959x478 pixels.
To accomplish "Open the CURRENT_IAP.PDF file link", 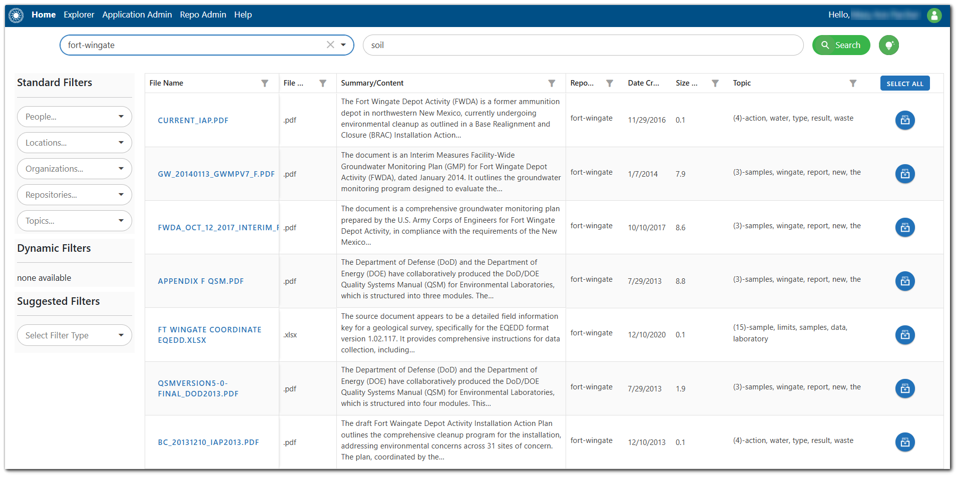I will click(193, 121).
